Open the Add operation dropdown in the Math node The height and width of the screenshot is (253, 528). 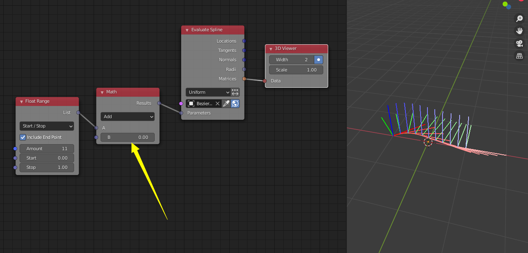point(127,117)
